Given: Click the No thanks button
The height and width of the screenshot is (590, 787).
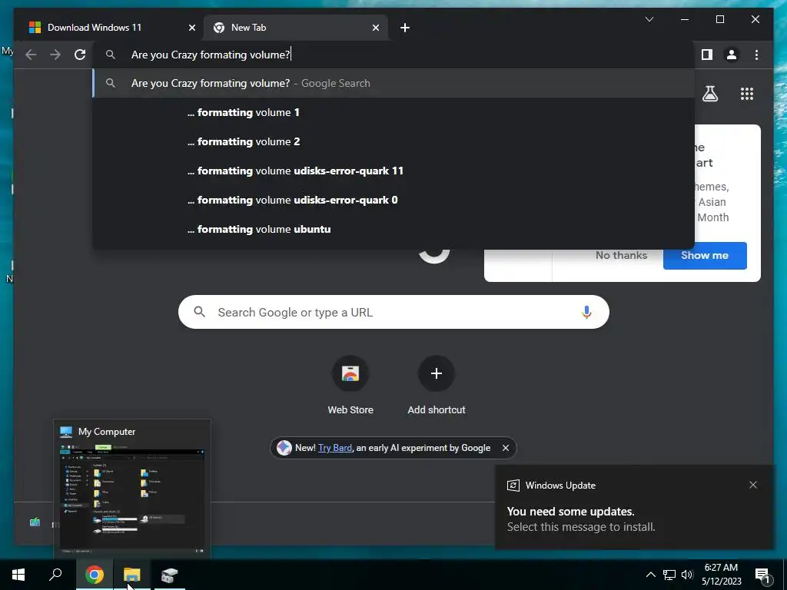Looking at the screenshot, I should (621, 255).
